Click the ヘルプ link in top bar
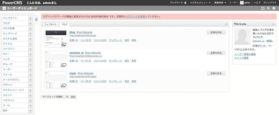Screen dimensions: 279x115 coord(257,3)
